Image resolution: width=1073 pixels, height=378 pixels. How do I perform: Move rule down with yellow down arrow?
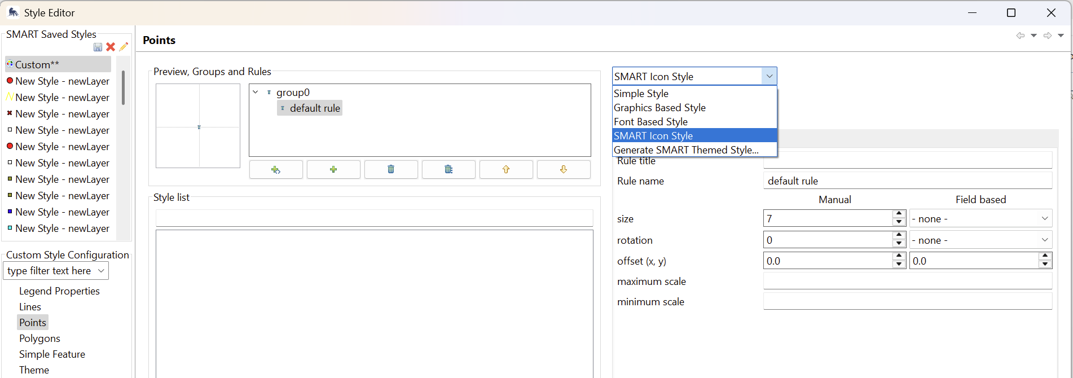click(x=564, y=169)
